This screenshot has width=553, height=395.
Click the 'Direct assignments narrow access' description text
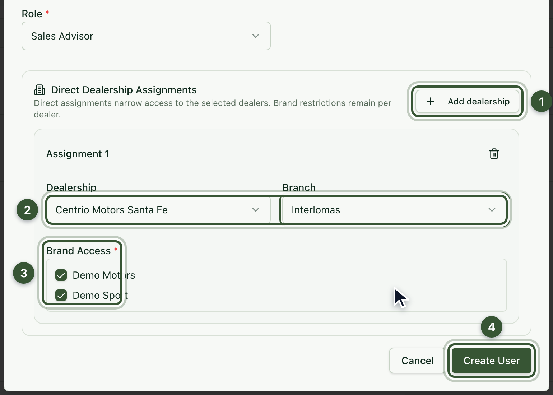pos(213,109)
